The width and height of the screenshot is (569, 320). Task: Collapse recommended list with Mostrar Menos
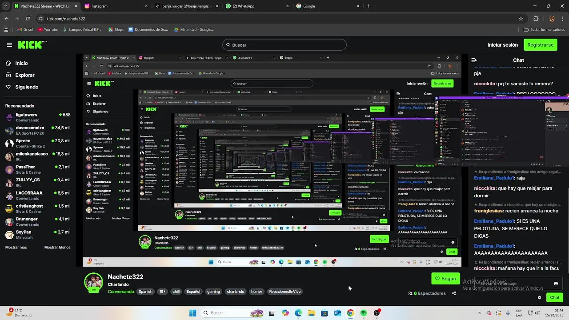click(x=57, y=247)
